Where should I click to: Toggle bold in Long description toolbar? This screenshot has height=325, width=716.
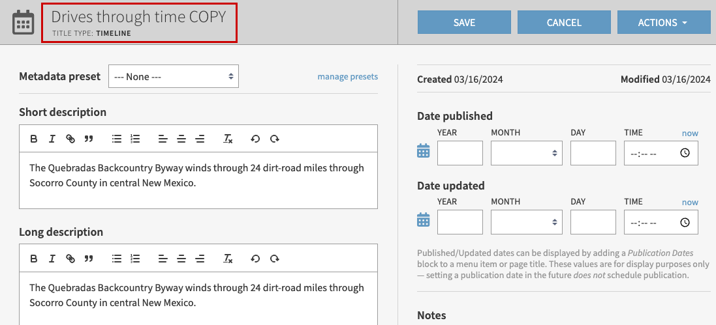tap(33, 259)
